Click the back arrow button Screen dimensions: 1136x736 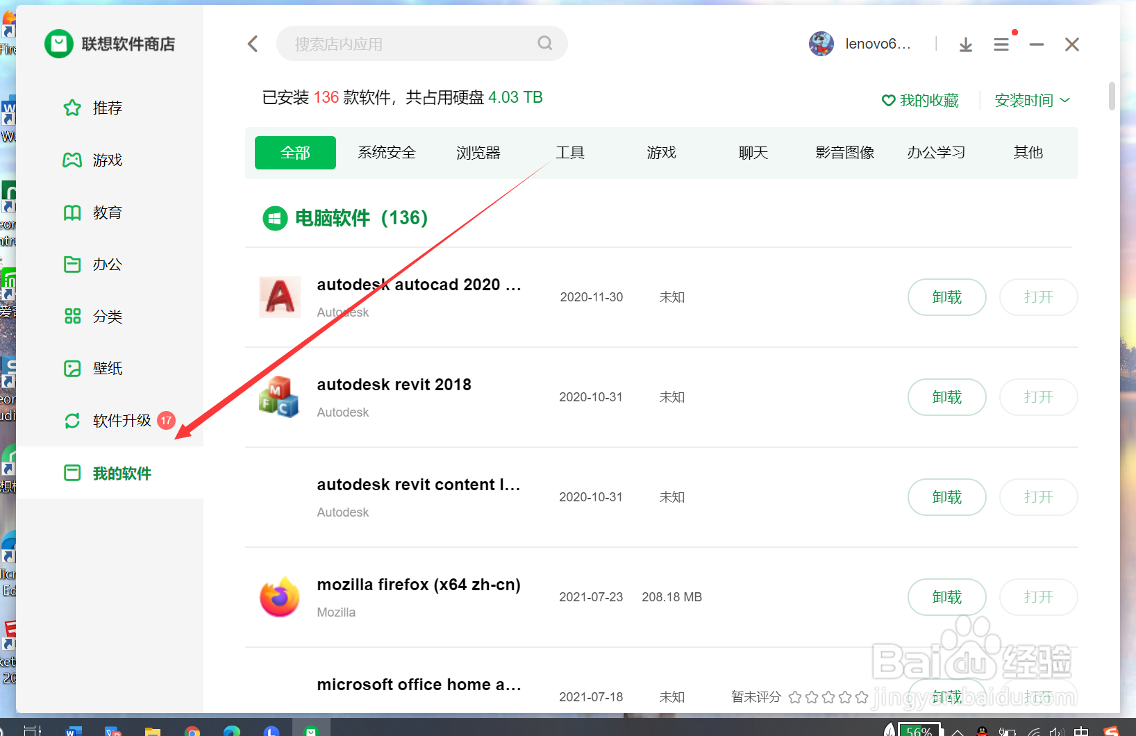(253, 44)
